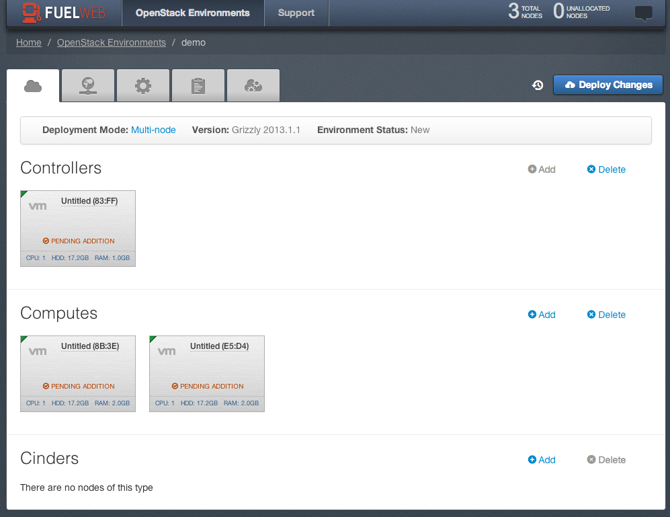670x517 pixels.
Task: Open the OpenStack Environments menu
Action: click(193, 13)
